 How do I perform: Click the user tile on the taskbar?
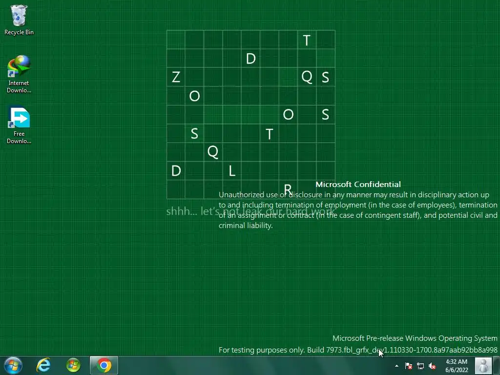click(483, 365)
